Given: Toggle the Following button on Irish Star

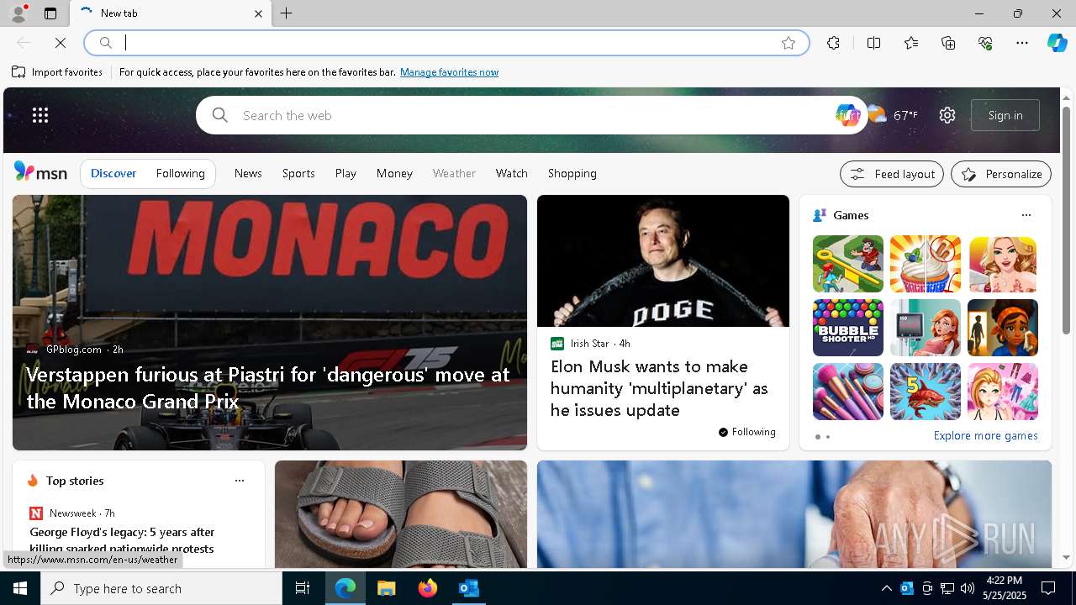Looking at the screenshot, I should point(747,432).
